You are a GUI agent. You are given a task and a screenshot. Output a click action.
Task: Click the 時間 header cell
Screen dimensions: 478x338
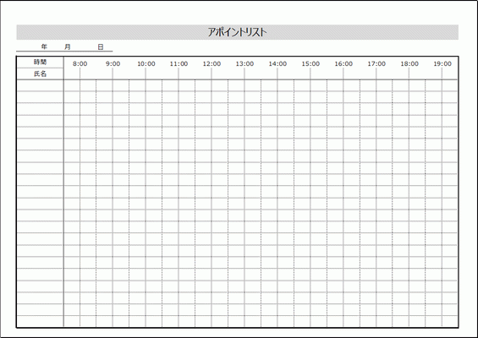(40, 63)
